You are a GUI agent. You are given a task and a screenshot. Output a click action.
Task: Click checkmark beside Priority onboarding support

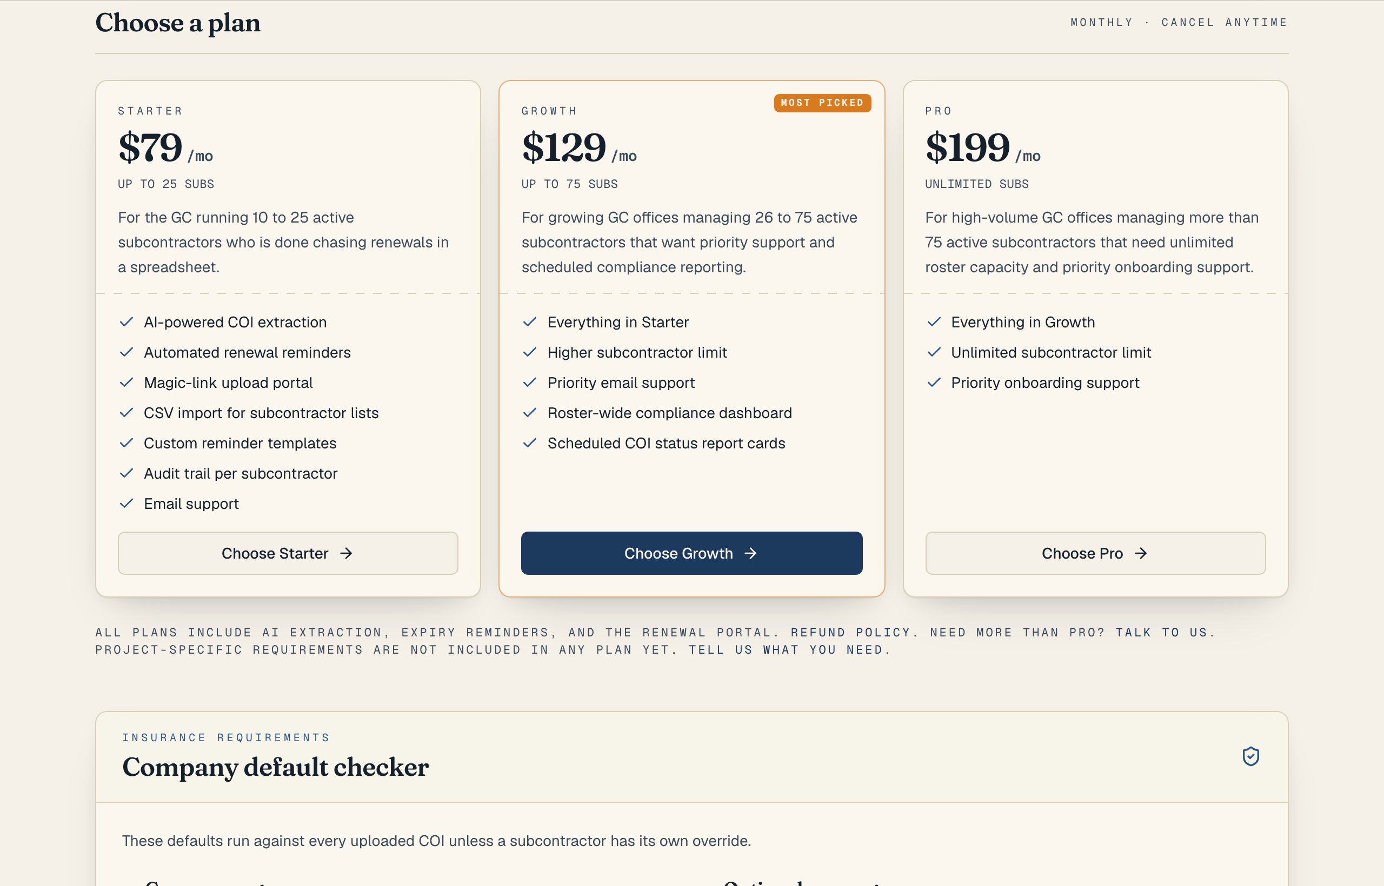coord(934,382)
